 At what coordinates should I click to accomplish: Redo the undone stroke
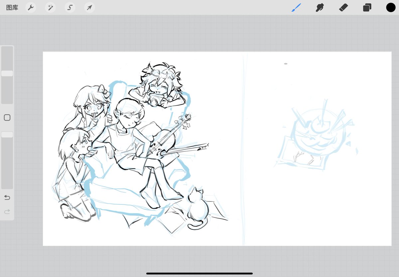point(7,211)
